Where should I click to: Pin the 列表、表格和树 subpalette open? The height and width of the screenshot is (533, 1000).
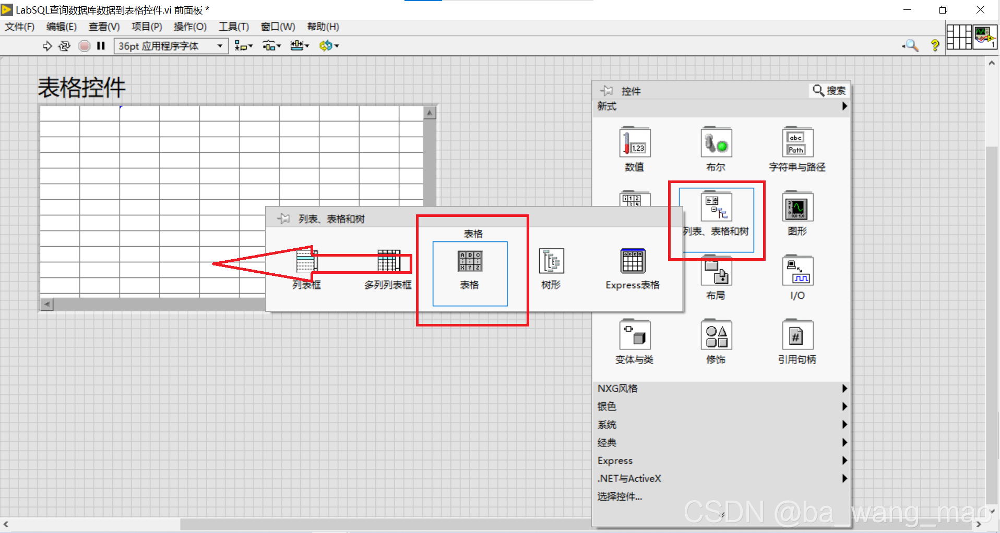(282, 218)
